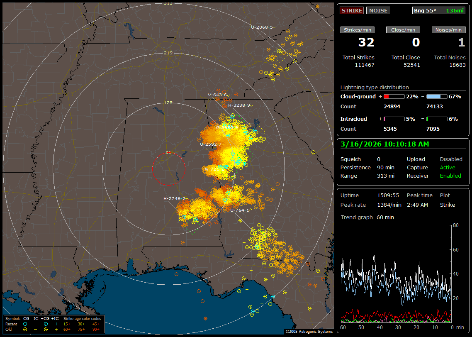
Task: Click the negative Cloud-ground blue percentage bar
Action: click(x=436, y=96)
